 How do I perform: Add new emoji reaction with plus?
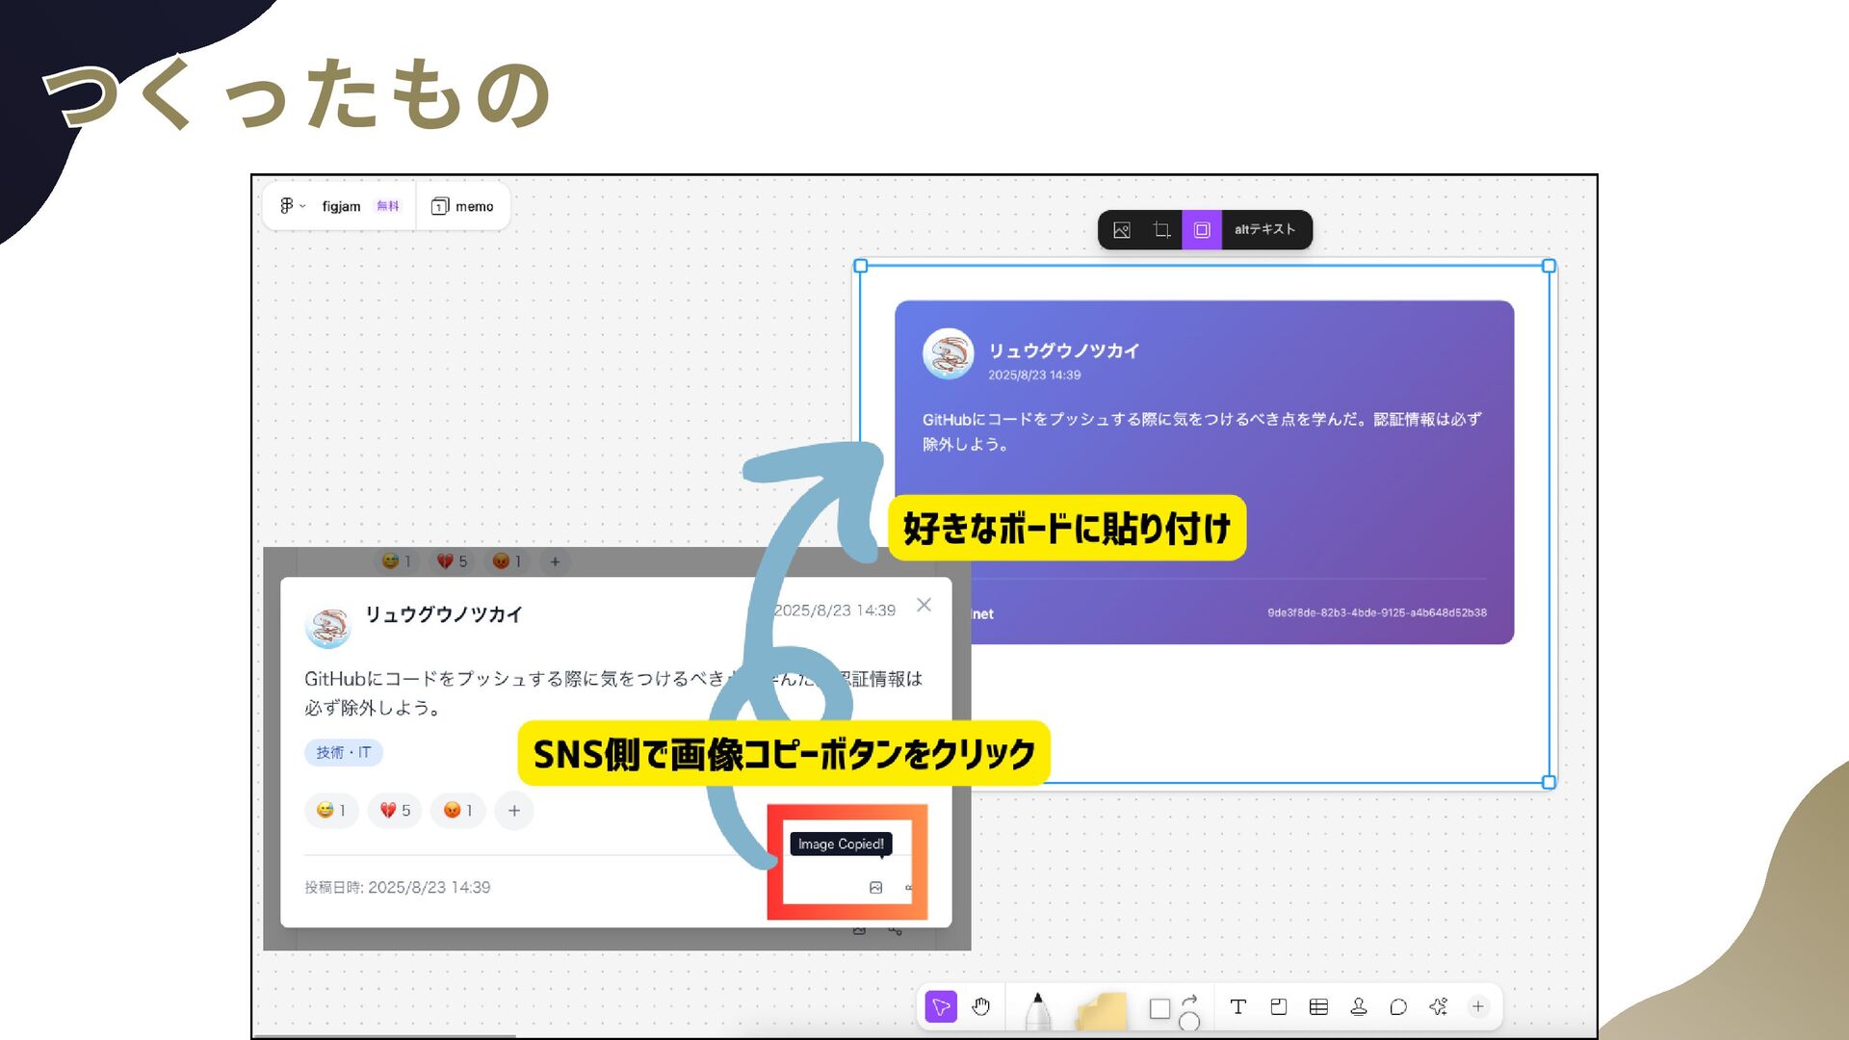tap(514, 811)
